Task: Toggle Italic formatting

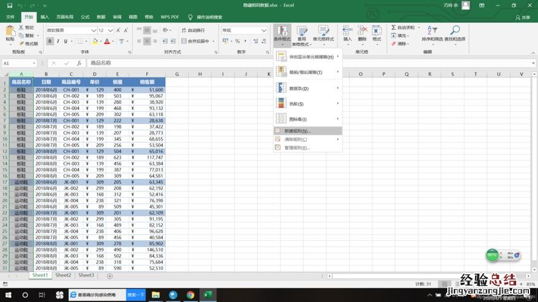Action: (x=59, y=41)
